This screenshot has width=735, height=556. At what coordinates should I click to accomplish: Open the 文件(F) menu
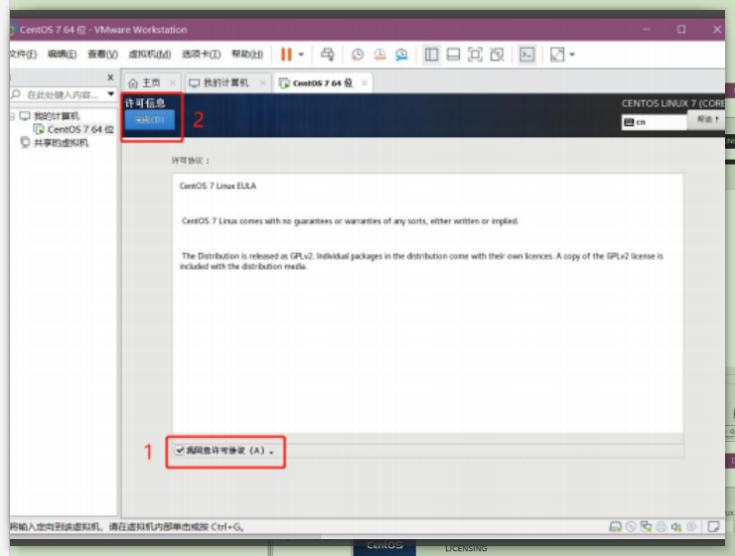(x=23, y=55)
